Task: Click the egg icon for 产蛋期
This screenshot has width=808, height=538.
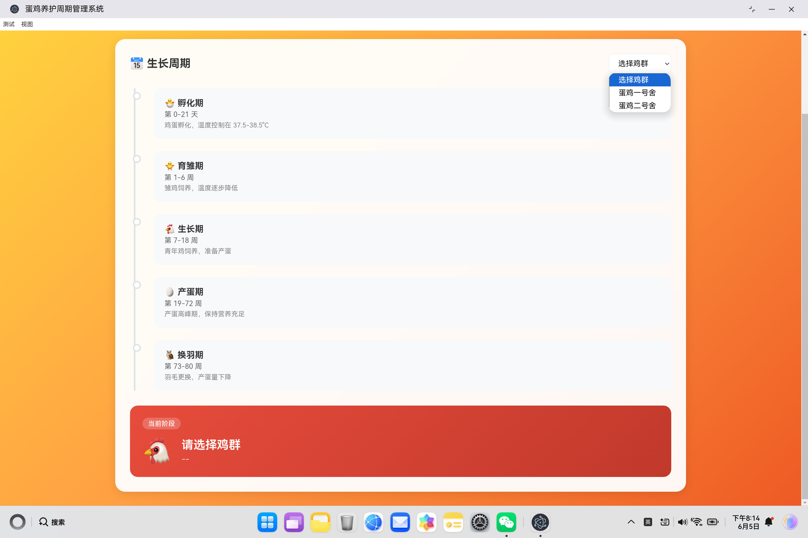Action: [x=170, y=292]
